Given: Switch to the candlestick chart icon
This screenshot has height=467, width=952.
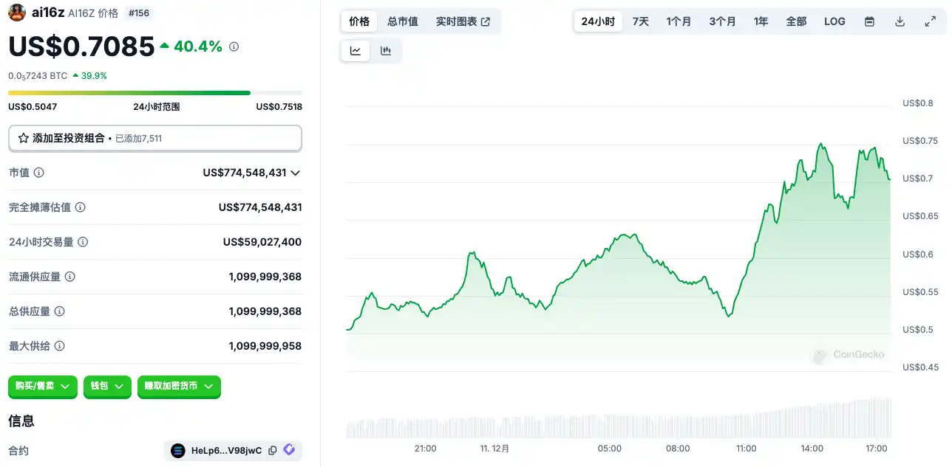Looking at the screenshot, I should tap(385, 51).
